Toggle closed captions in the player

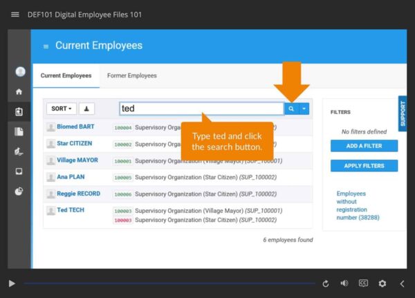point(363,283)
